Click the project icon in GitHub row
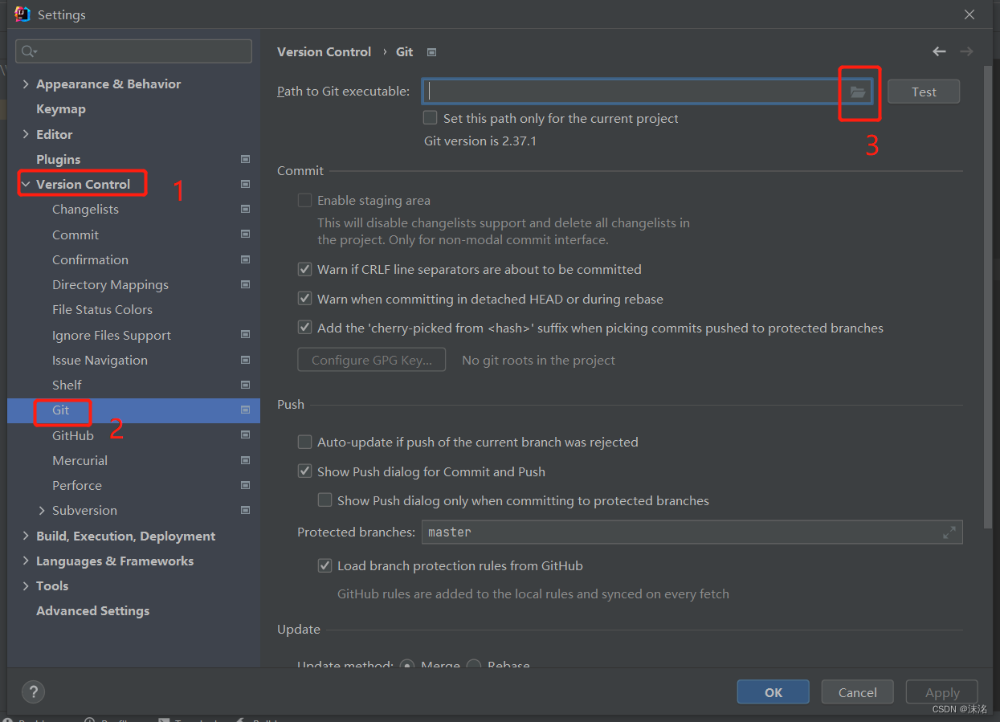 coord(245,435)
